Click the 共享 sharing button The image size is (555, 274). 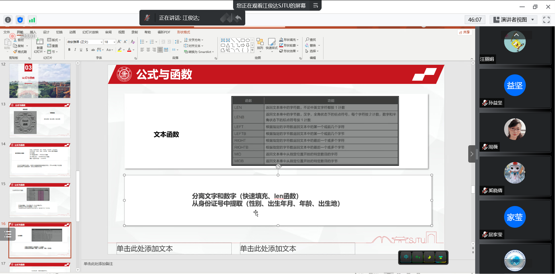click(x=464, y=32)
